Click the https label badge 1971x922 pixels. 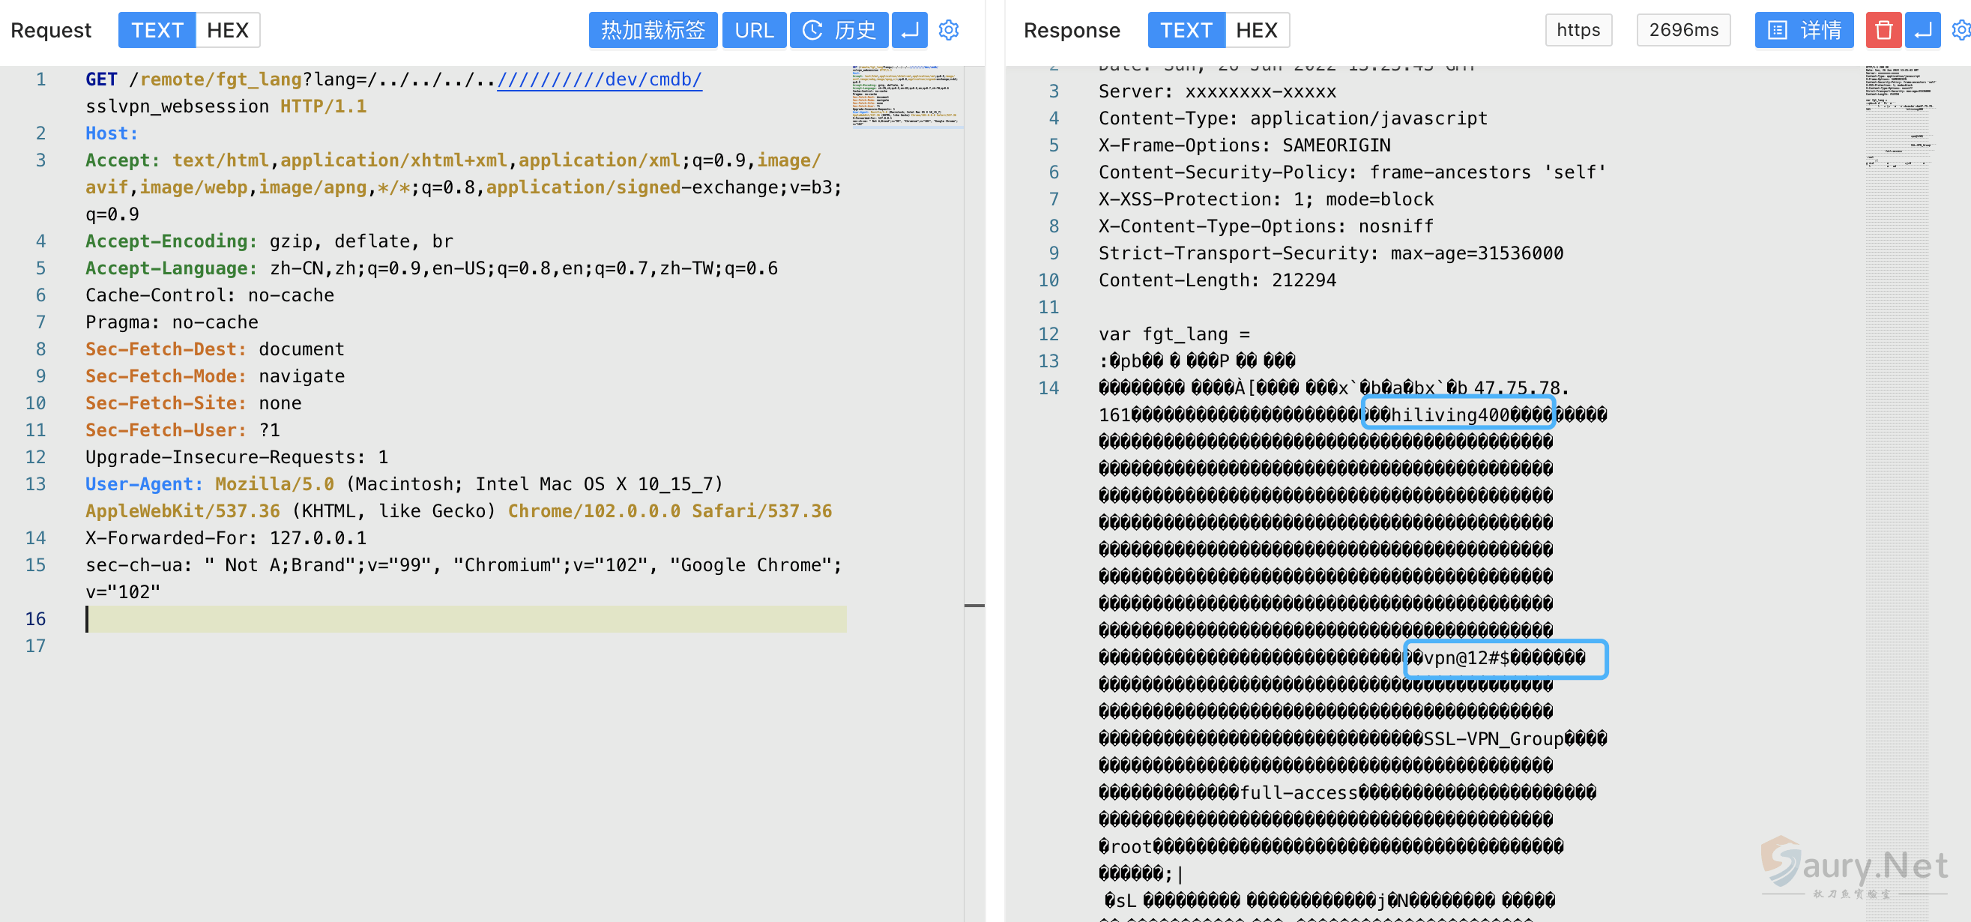[x=1578, y=30]
